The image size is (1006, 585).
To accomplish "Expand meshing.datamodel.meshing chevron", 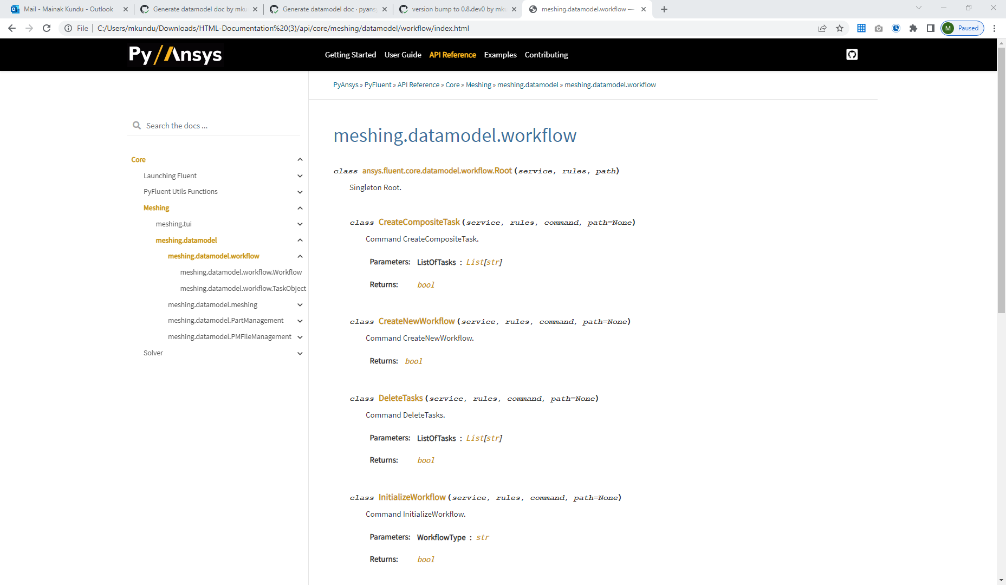I will (x=300, y=305).
